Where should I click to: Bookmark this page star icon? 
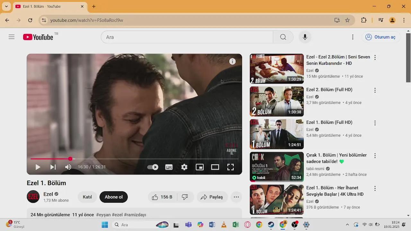point(347,20)
